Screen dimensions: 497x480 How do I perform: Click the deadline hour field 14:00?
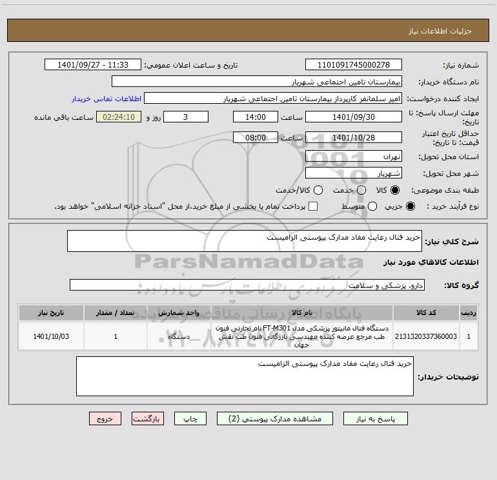(x=256, y=117)
